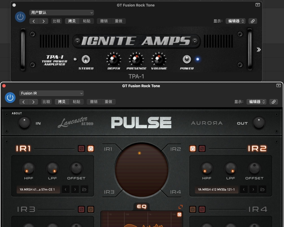
Task: Disable the IR1 slot power button
Action: tap(91, 149)
